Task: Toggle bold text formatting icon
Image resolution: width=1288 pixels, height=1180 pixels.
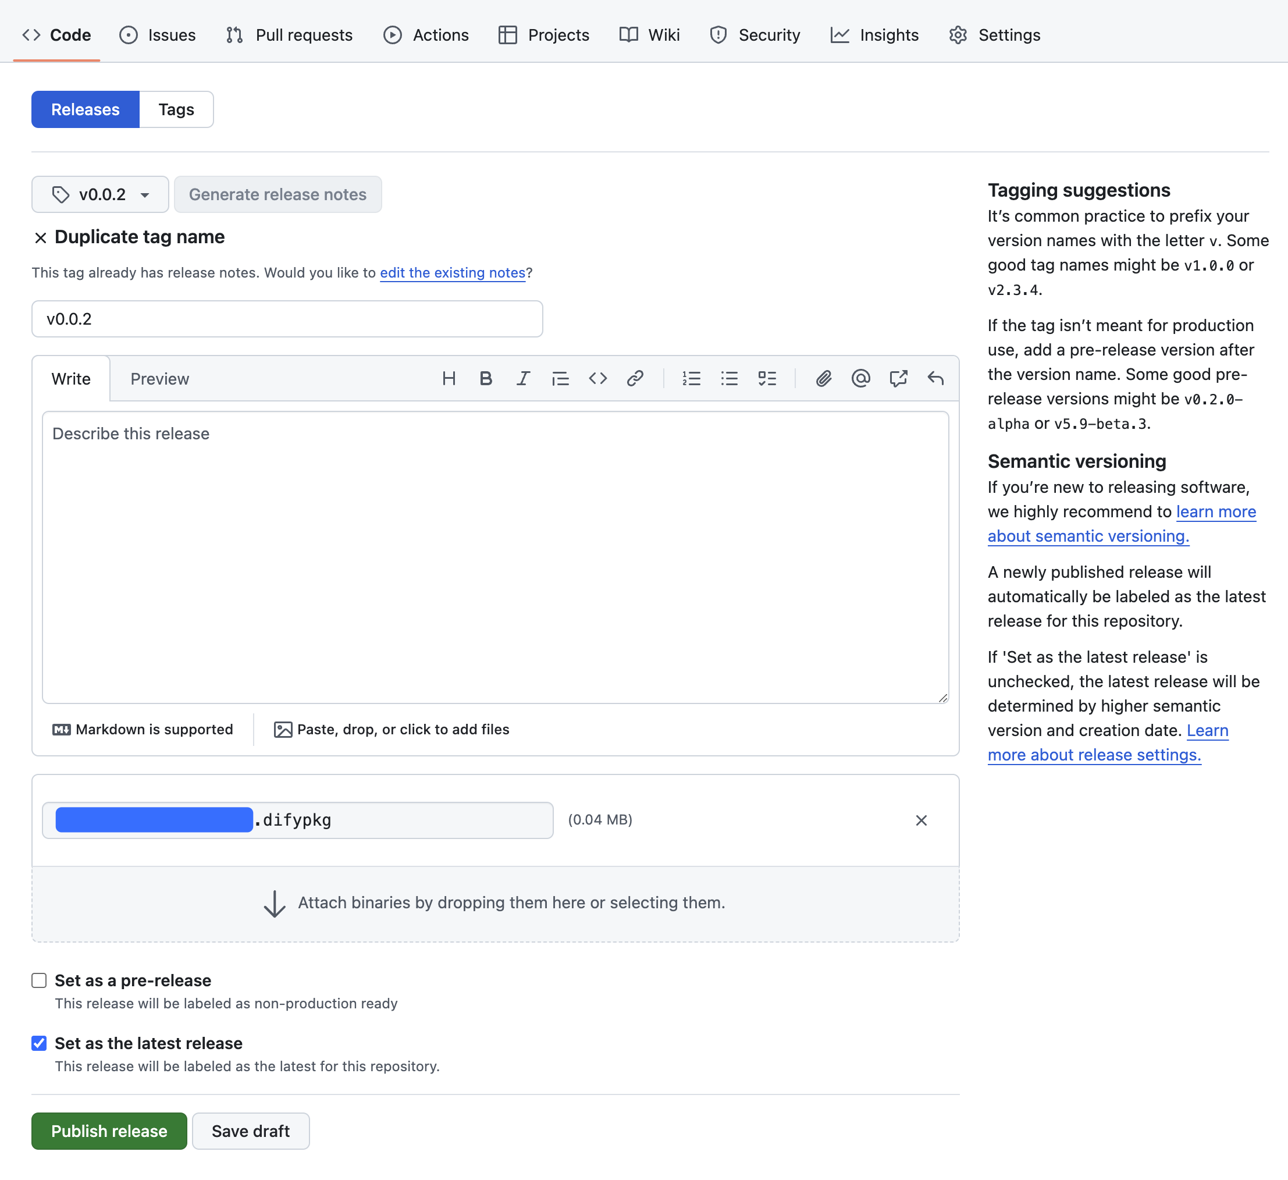Action: click(x=486, y=379)
